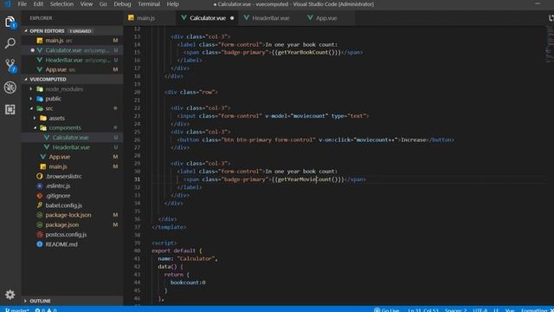Click the master branch status indicator
Viewport: 554px width, 312px height.
tap(17, 310)
